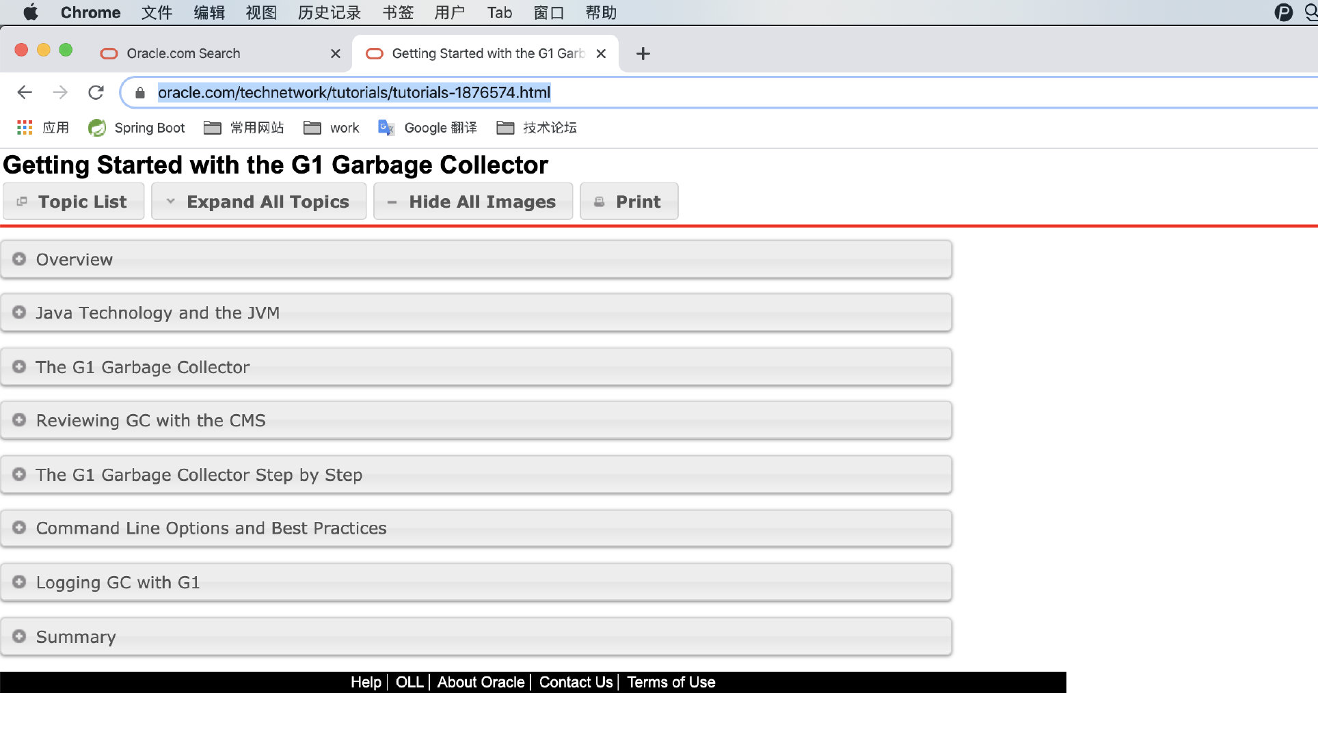This screenshot has width=1318, height=738.
Task: Open the About Oracle footer link
Action: [481, 682]
